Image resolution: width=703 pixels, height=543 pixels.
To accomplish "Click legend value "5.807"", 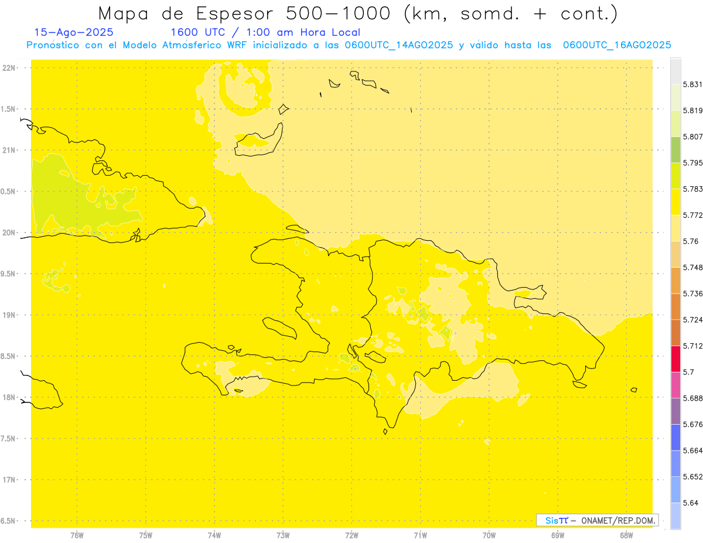I will 692,136.
